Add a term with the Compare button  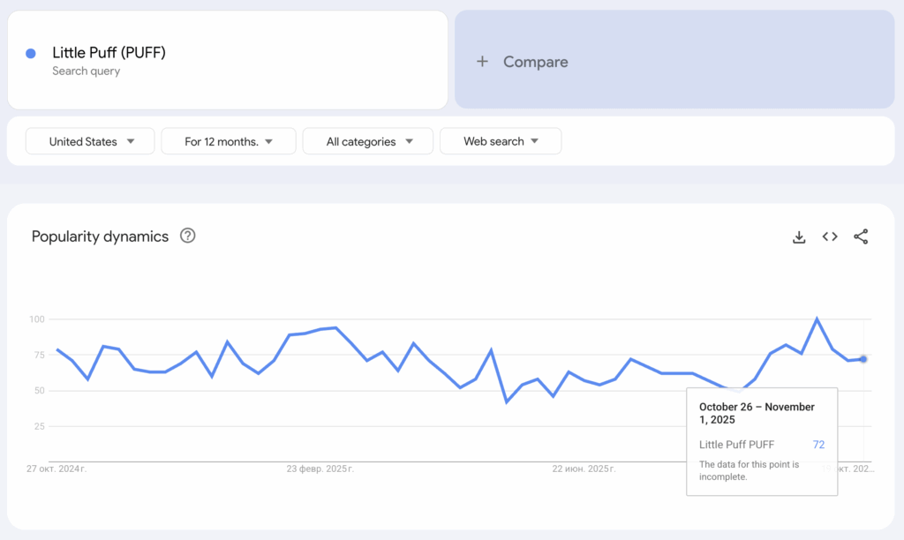click(523, 62)
